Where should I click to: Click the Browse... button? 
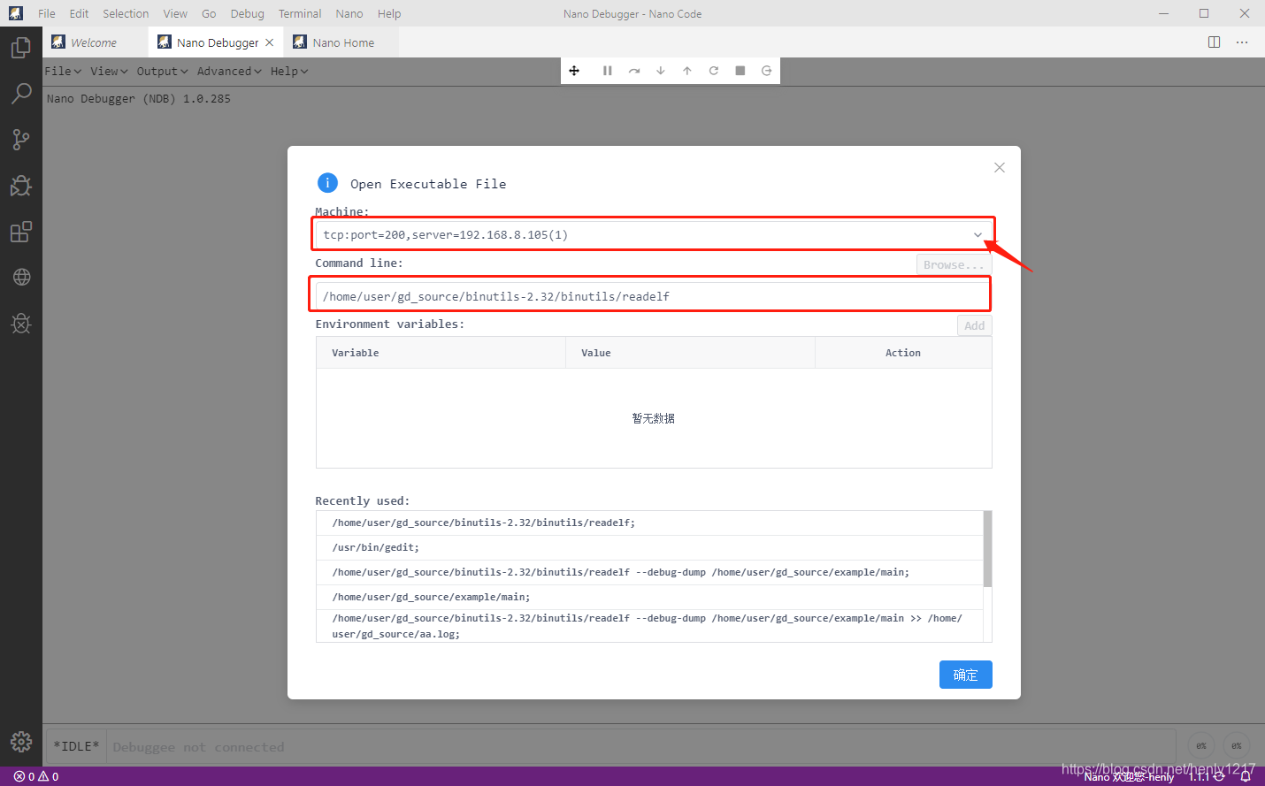(x=954, y=264)
